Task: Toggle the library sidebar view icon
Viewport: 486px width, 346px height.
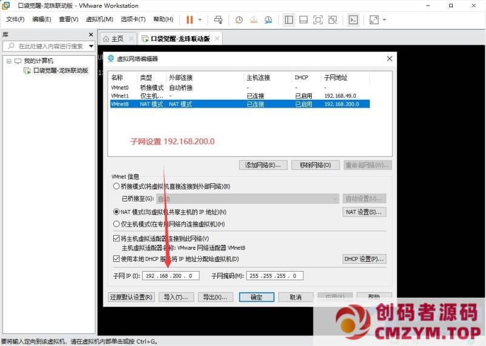Action: click(289, 20)
